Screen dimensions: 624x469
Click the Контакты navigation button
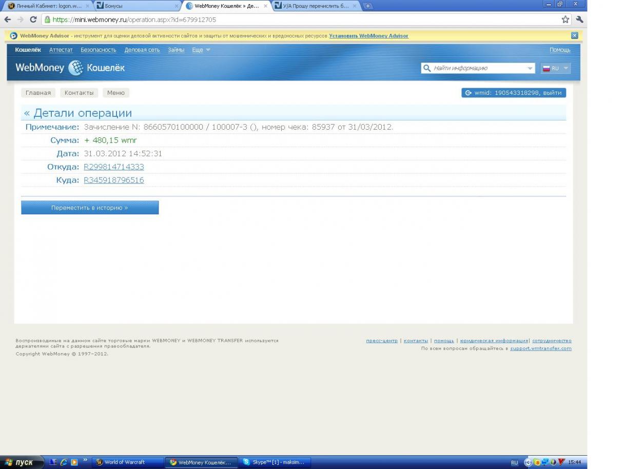tap(79, 93)
